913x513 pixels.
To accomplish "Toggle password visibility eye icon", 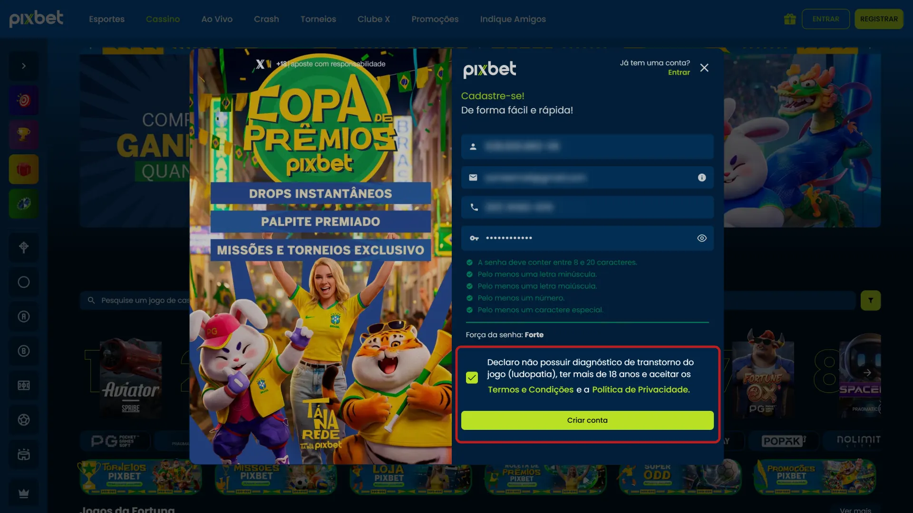I will coord(702,238).
